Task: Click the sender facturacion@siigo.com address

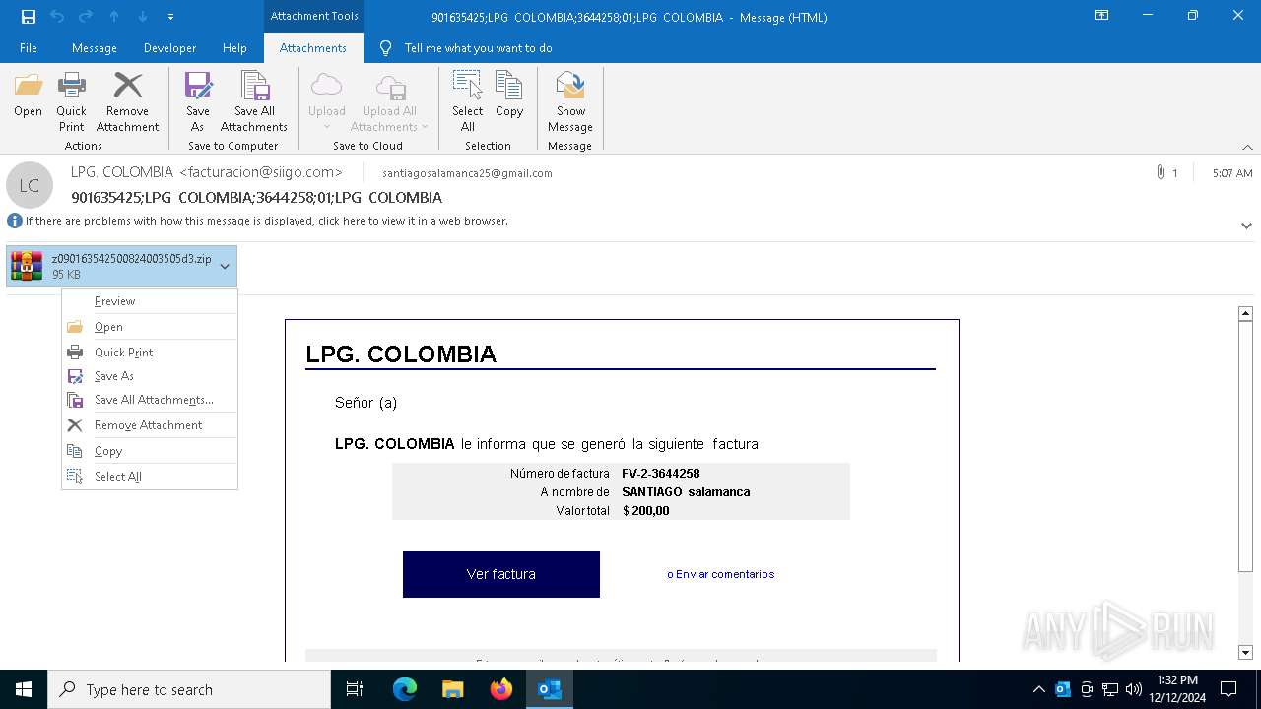Action: point(261,172)
